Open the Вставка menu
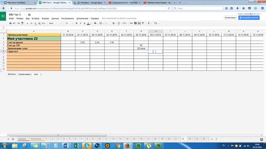 point(35,18)
